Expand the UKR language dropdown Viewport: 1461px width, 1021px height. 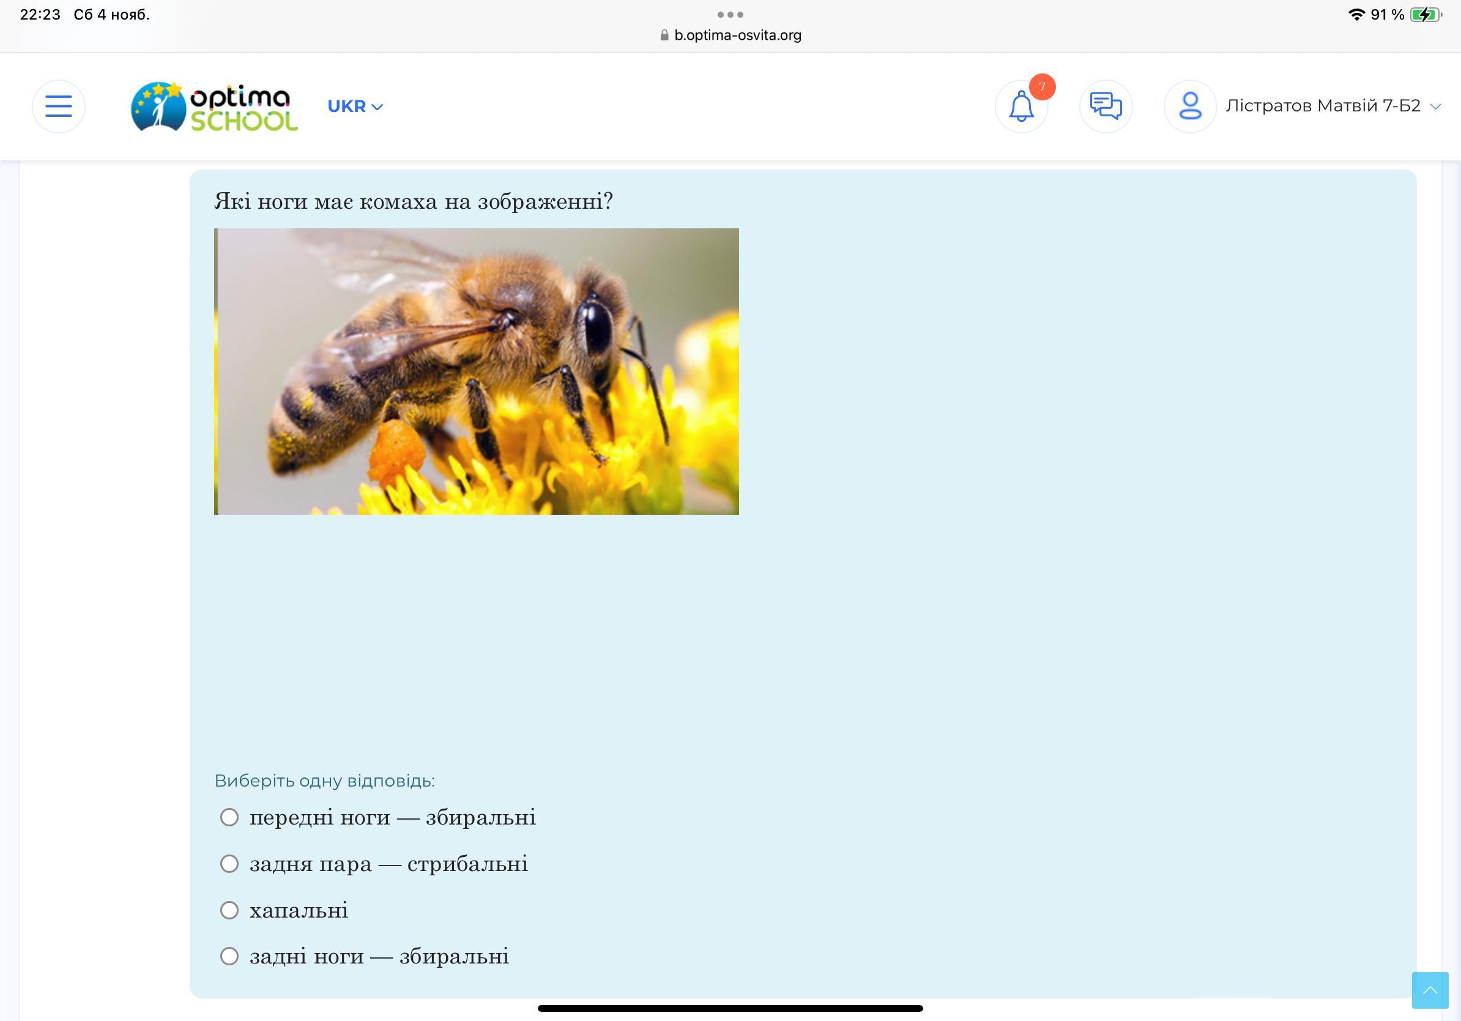[355, 107]
